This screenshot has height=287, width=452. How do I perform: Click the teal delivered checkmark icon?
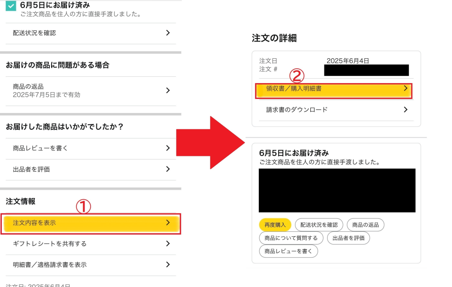(11, 6)
